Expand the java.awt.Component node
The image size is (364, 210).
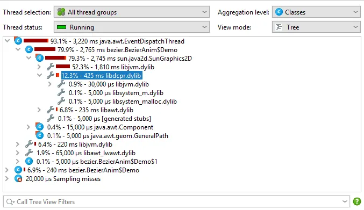click(28, 127)
